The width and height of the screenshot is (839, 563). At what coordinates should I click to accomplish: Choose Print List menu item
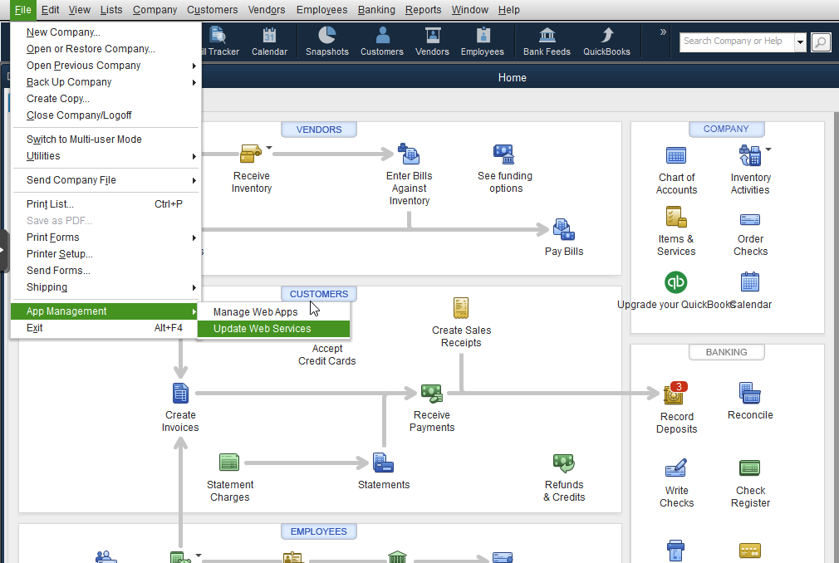(106, 203)
